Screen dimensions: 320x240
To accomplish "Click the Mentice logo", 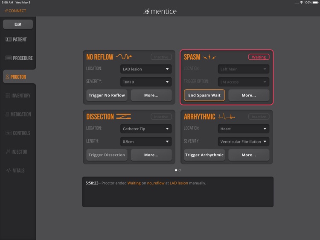I will click(x=160, y=11).
